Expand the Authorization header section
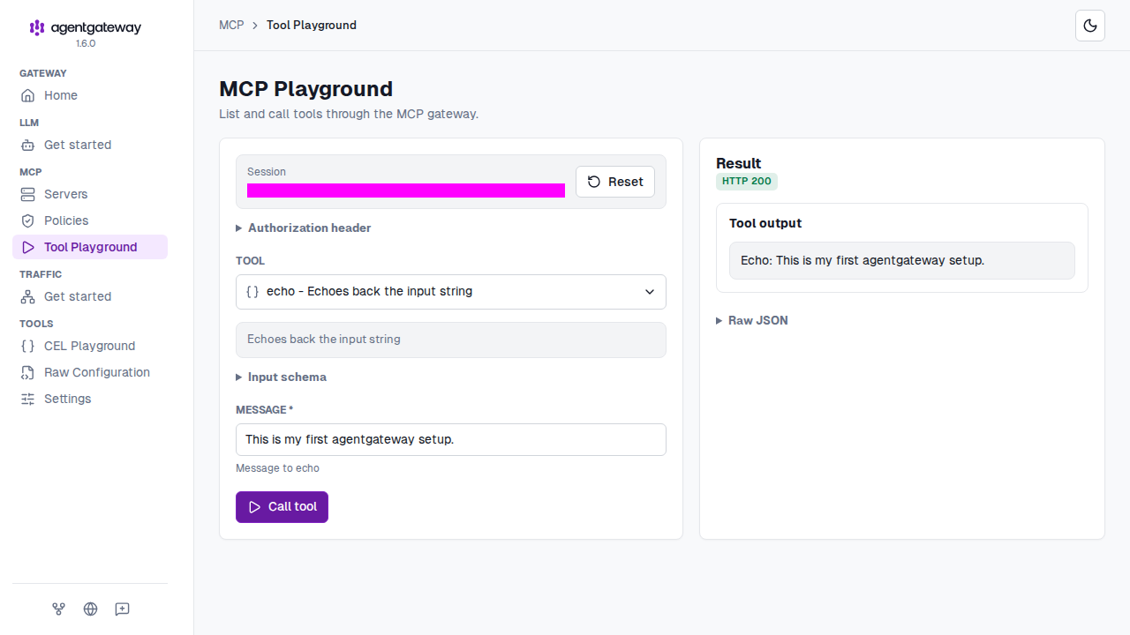 [304, 228]
